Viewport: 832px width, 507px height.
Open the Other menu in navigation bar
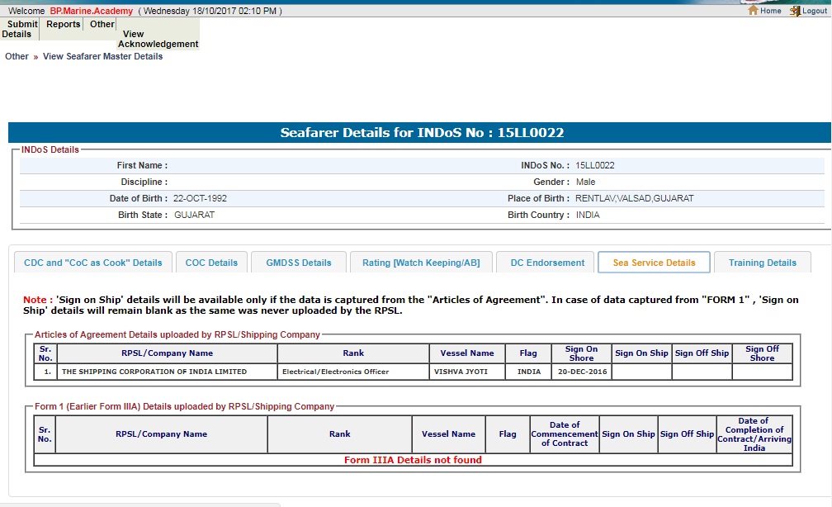[102, 25]
